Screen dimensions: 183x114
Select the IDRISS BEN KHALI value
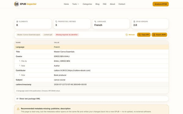pyautogui.click(x=62, y=57)
